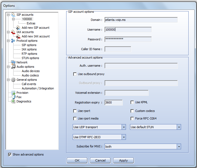Click the Add new SIP account icon
The width and height of the screenshot is (197, 168).
click(18, 28)
